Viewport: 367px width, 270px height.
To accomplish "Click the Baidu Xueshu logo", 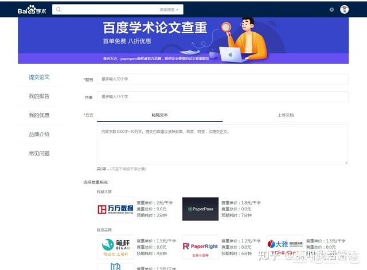I will point(32,10).
